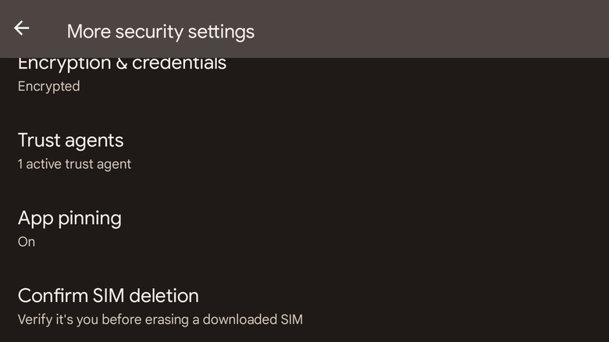Tap the Encryption & credentials heading
The image size is (609, 342).
122,64
